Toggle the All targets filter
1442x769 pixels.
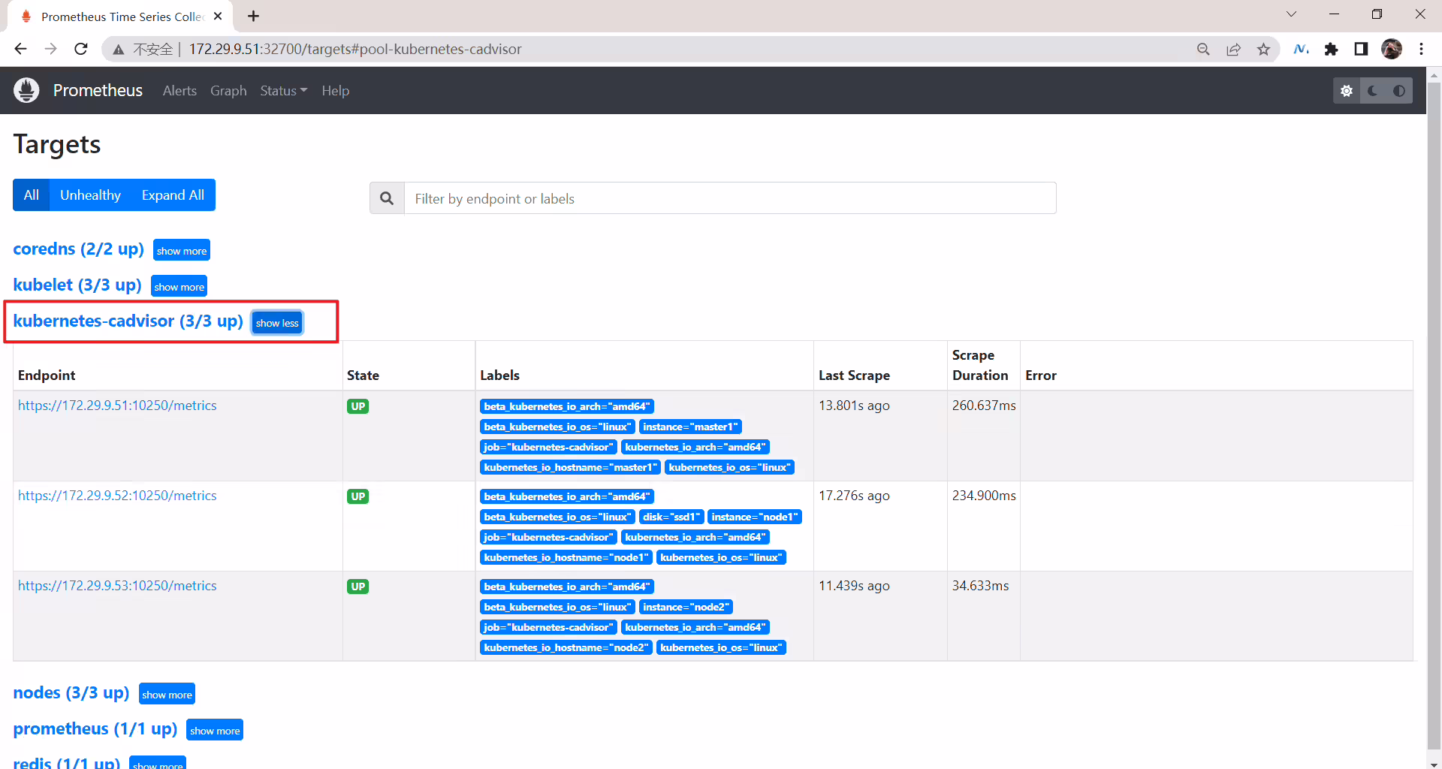[x=31, y=195]
